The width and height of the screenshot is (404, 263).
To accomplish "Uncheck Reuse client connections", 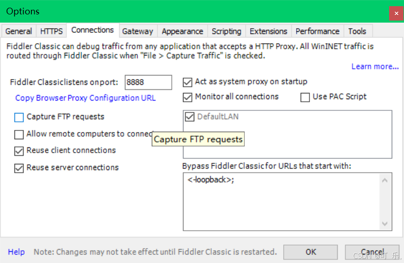I will (x=19, y=151).
